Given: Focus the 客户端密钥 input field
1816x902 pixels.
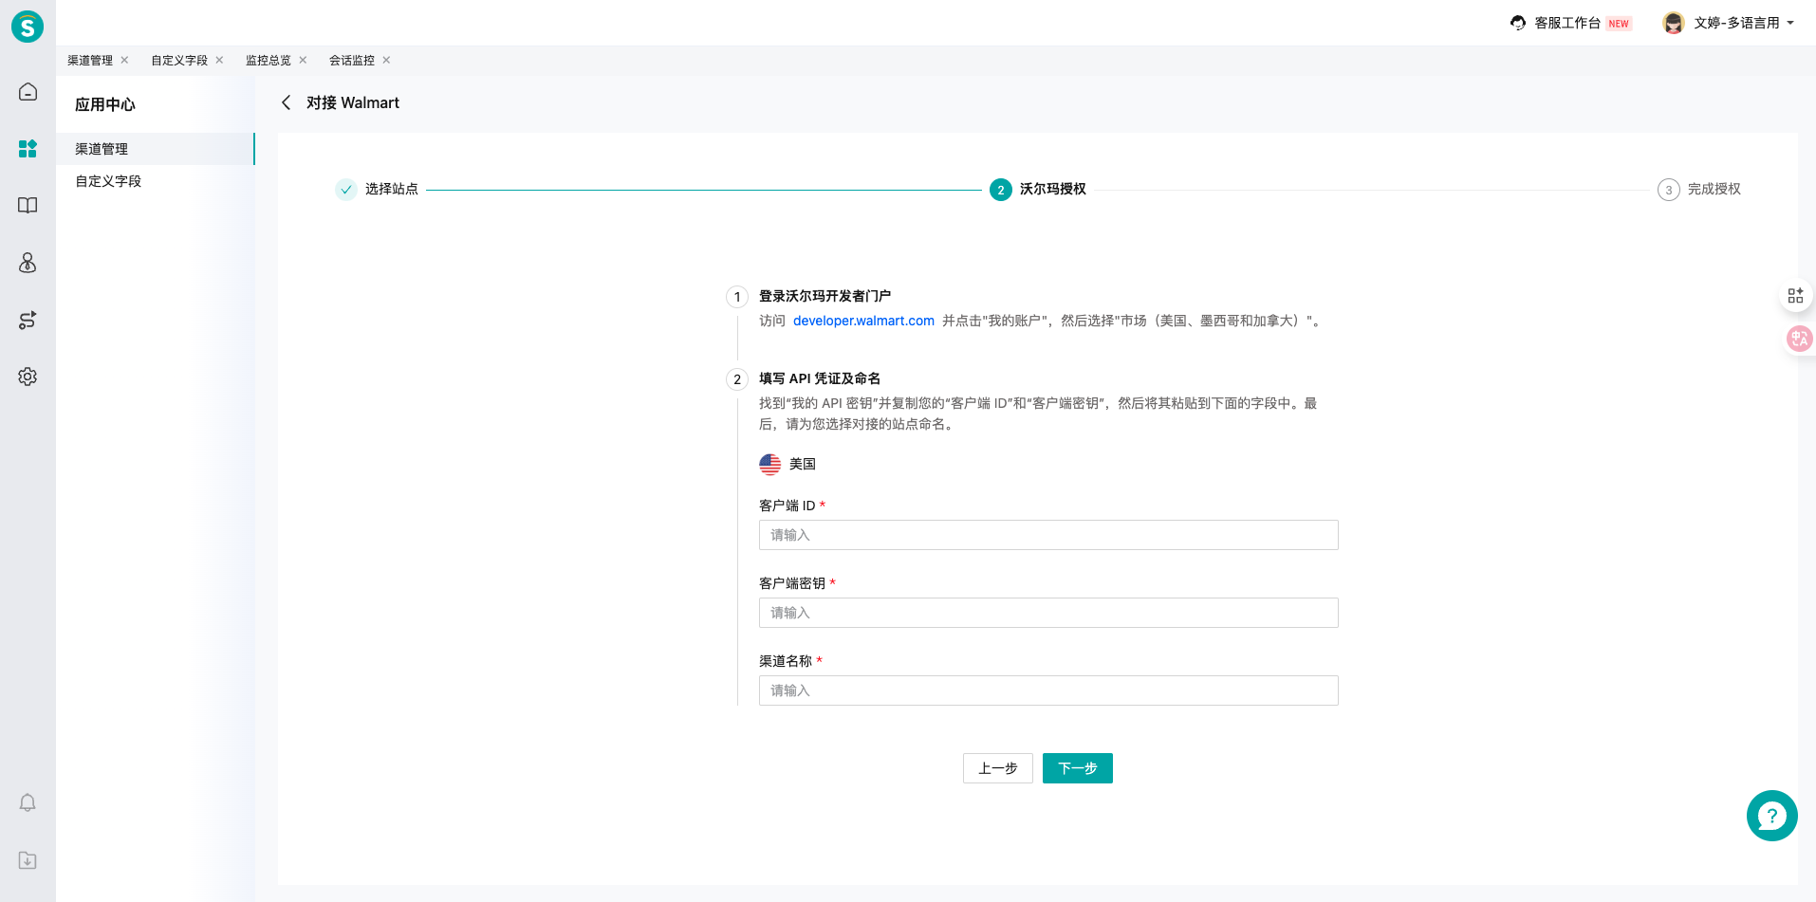Looking at the screenshot, I should [x=1048, y=613].
